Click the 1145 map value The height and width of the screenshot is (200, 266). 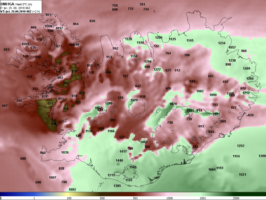click(190, 41)
